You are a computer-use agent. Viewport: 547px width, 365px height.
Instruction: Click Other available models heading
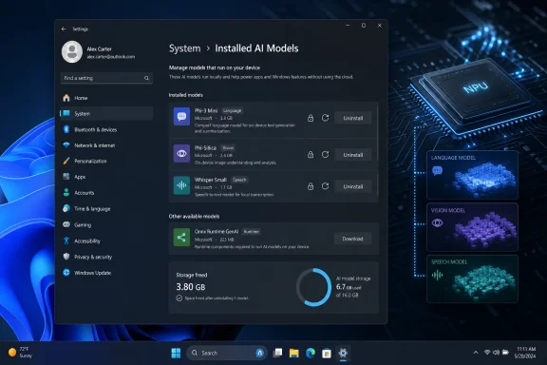[194, 217]
